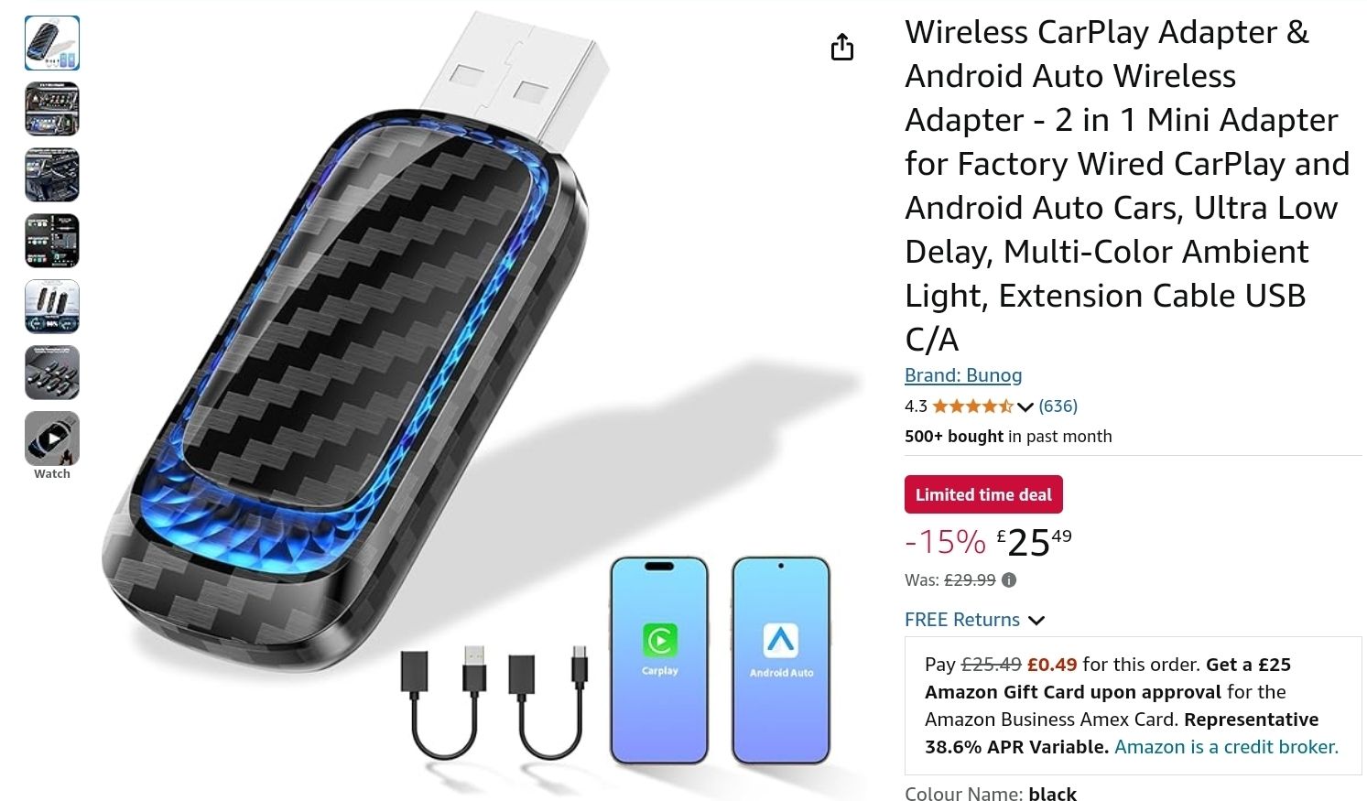Select the fourth product thumbnail
Viewport: 1367px width, 801px height.
(52, 241)
